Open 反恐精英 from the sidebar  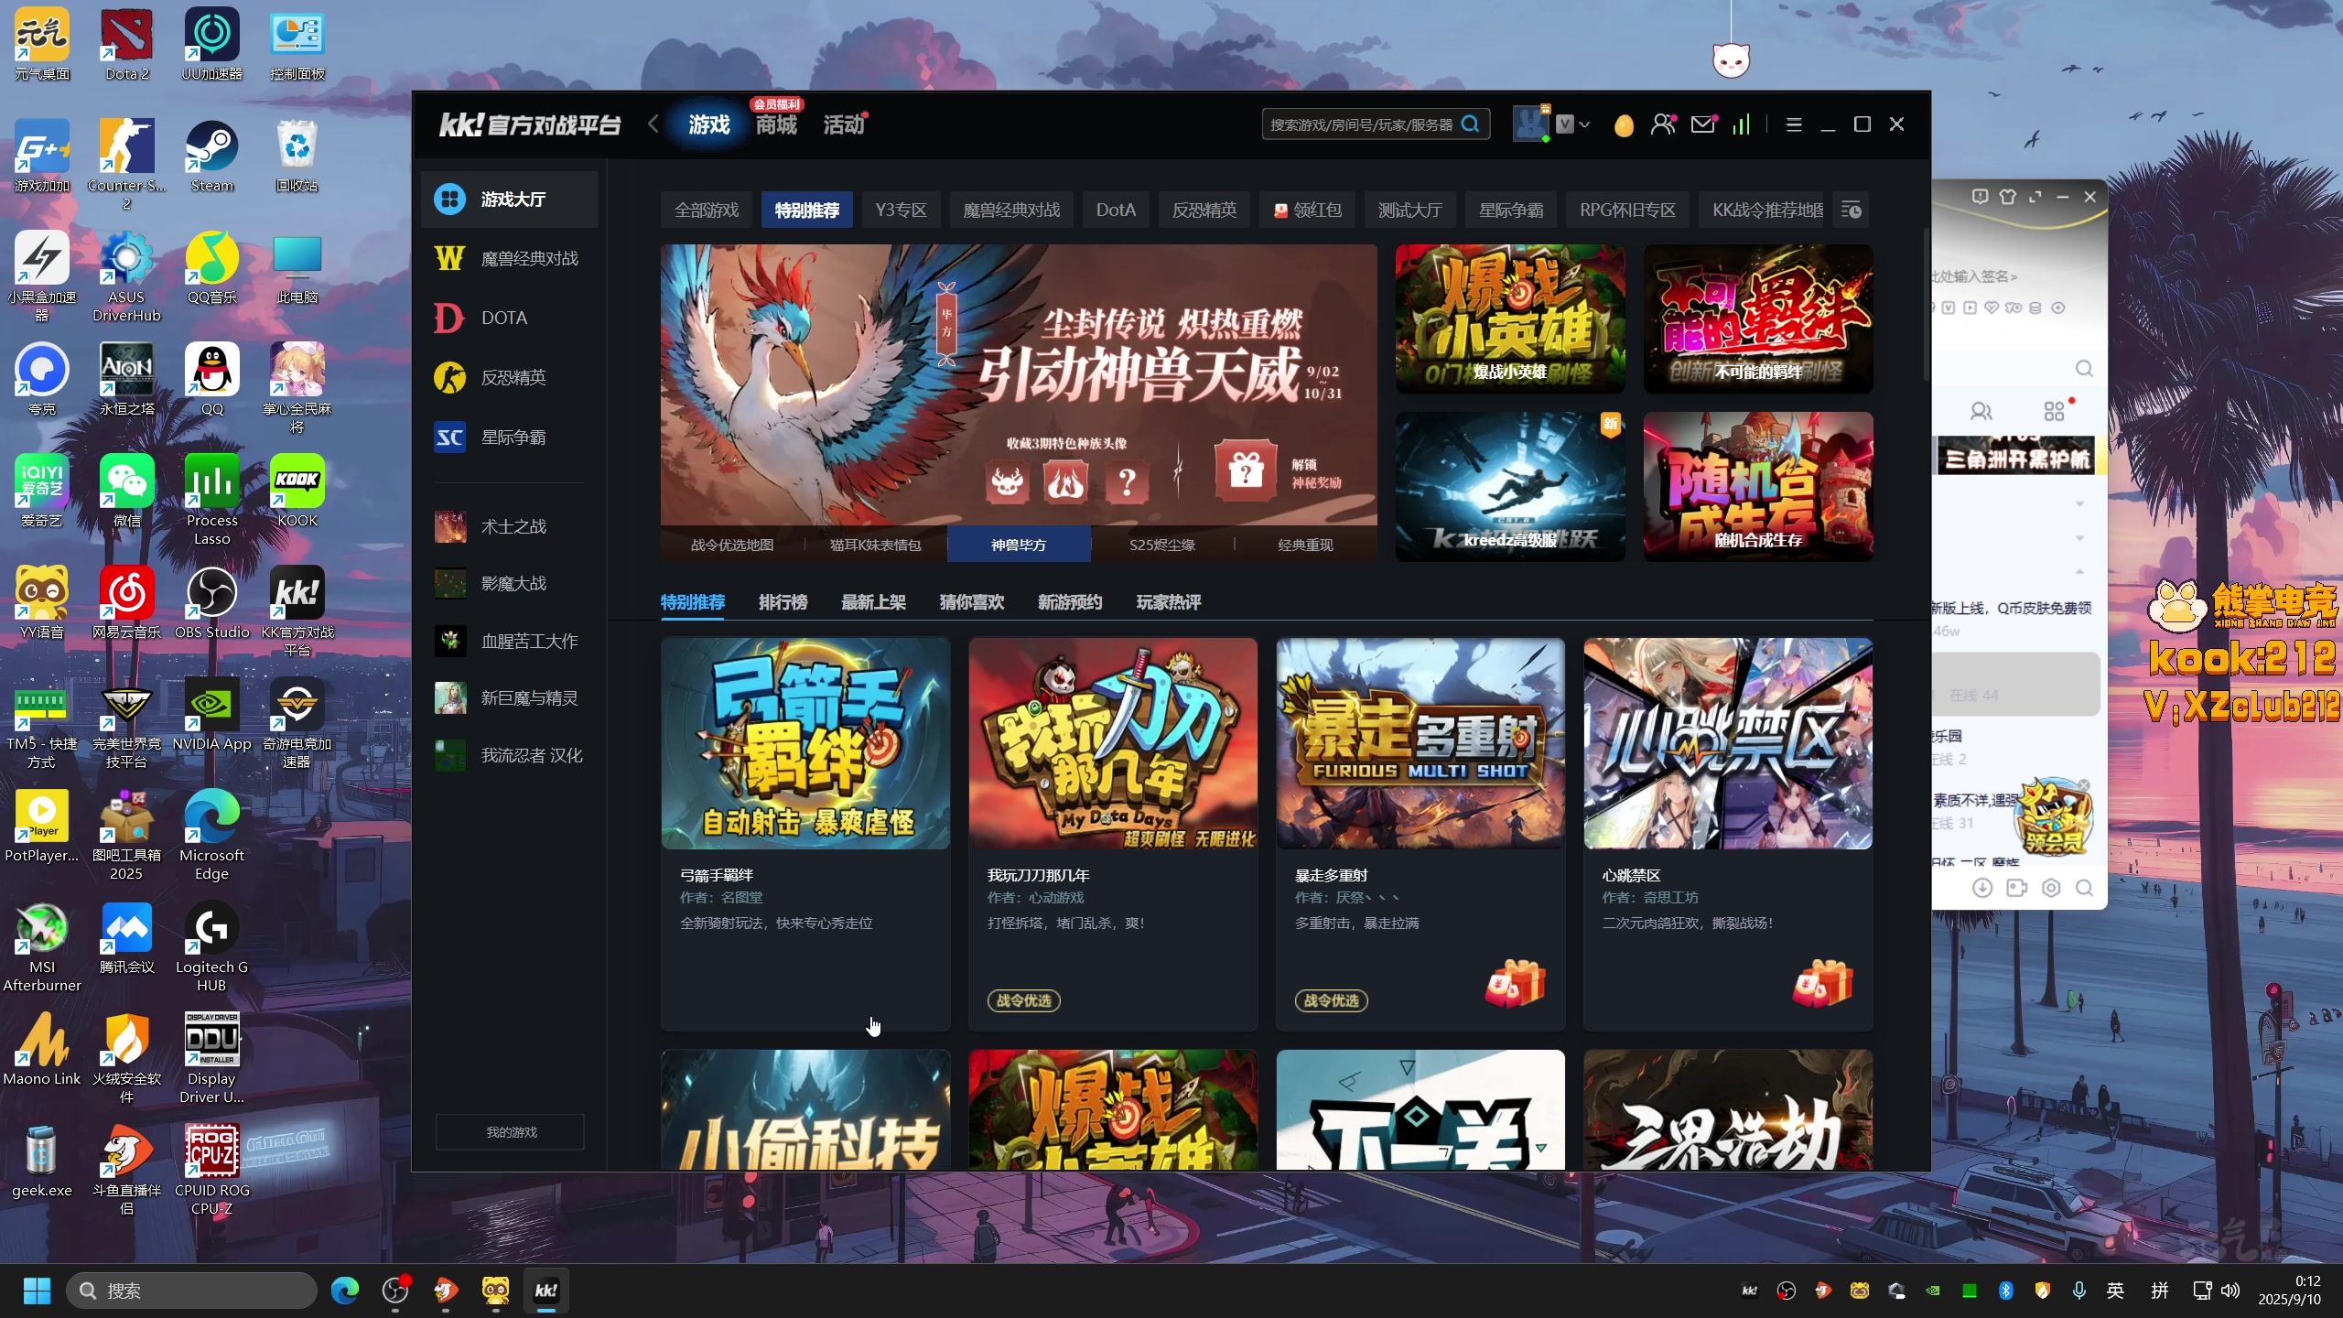click(x=510, y=377)
